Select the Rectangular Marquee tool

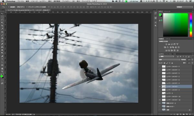coord(2,17)
